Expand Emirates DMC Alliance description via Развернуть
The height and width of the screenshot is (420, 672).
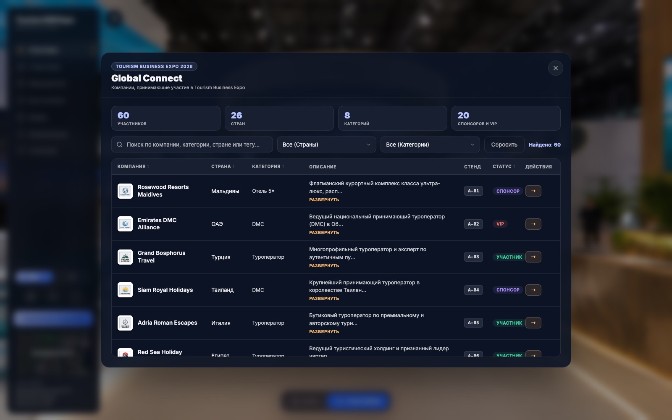(324, 233)
